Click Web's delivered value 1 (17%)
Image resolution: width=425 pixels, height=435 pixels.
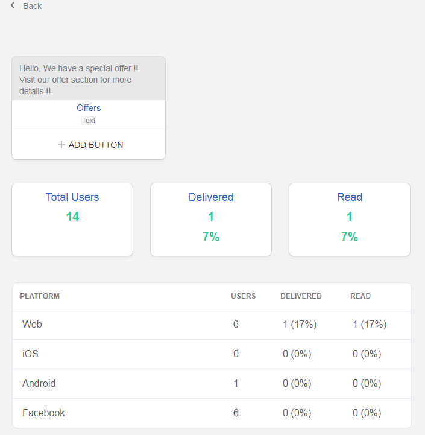(x=300, y=325)
